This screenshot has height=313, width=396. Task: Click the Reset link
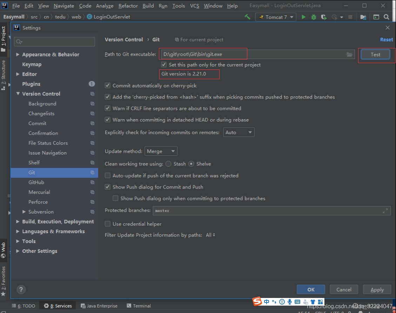pos(387,40)
